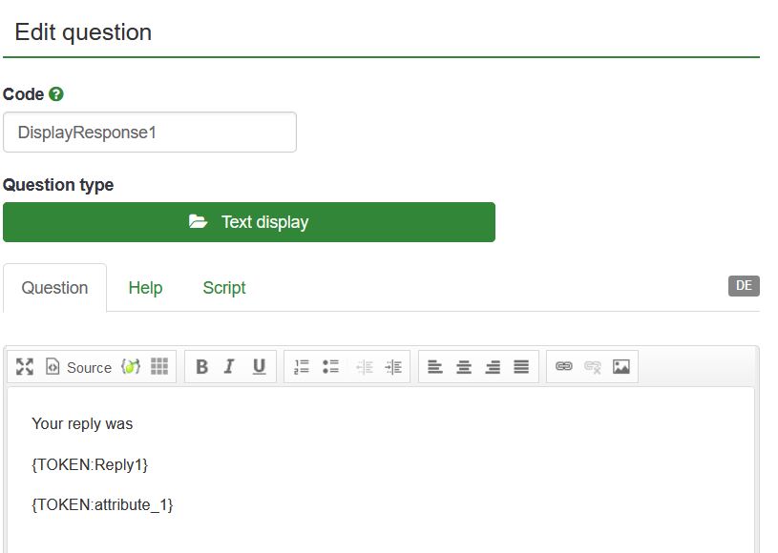Center-align the text
The width and height of the screenshot is (778, 553).
464,367
